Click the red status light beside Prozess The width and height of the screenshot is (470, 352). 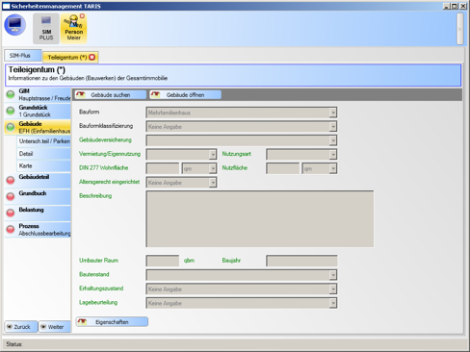tap(11, 229)
